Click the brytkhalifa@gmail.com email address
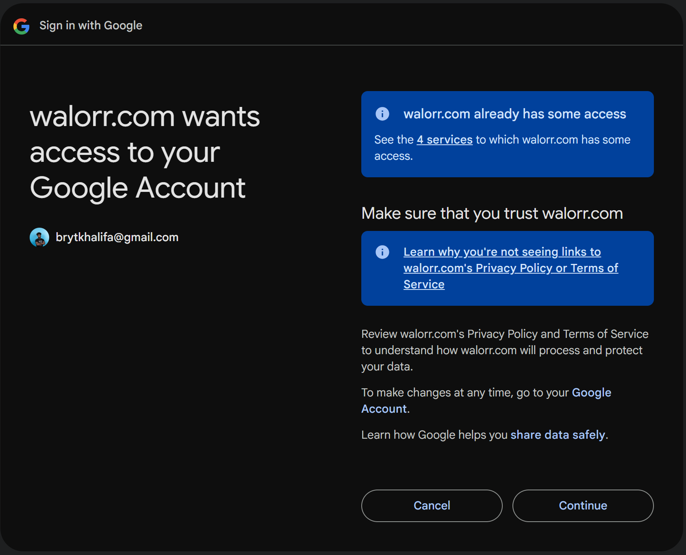The width and height of the screenshot is (686, 555). [x=117, y=237]
